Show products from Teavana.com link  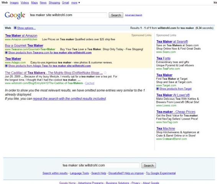50,53
